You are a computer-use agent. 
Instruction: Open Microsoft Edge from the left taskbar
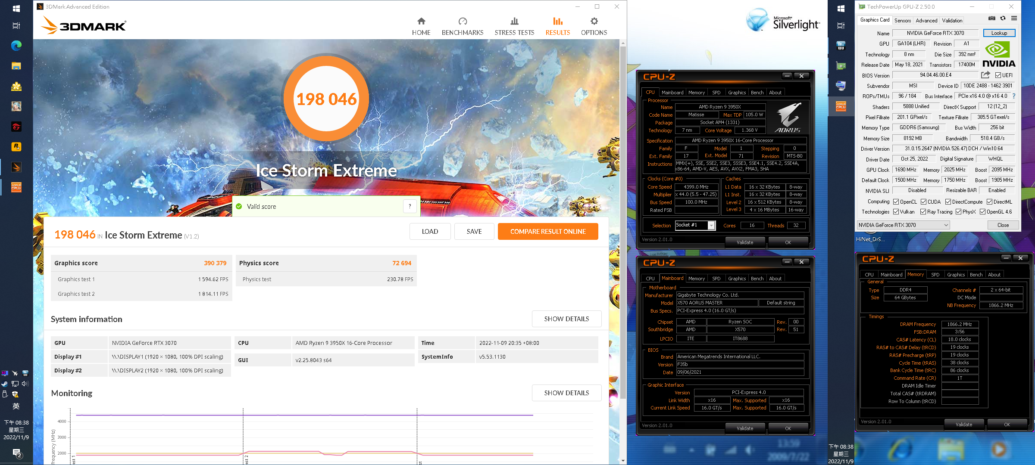click(x=16, y=46)
